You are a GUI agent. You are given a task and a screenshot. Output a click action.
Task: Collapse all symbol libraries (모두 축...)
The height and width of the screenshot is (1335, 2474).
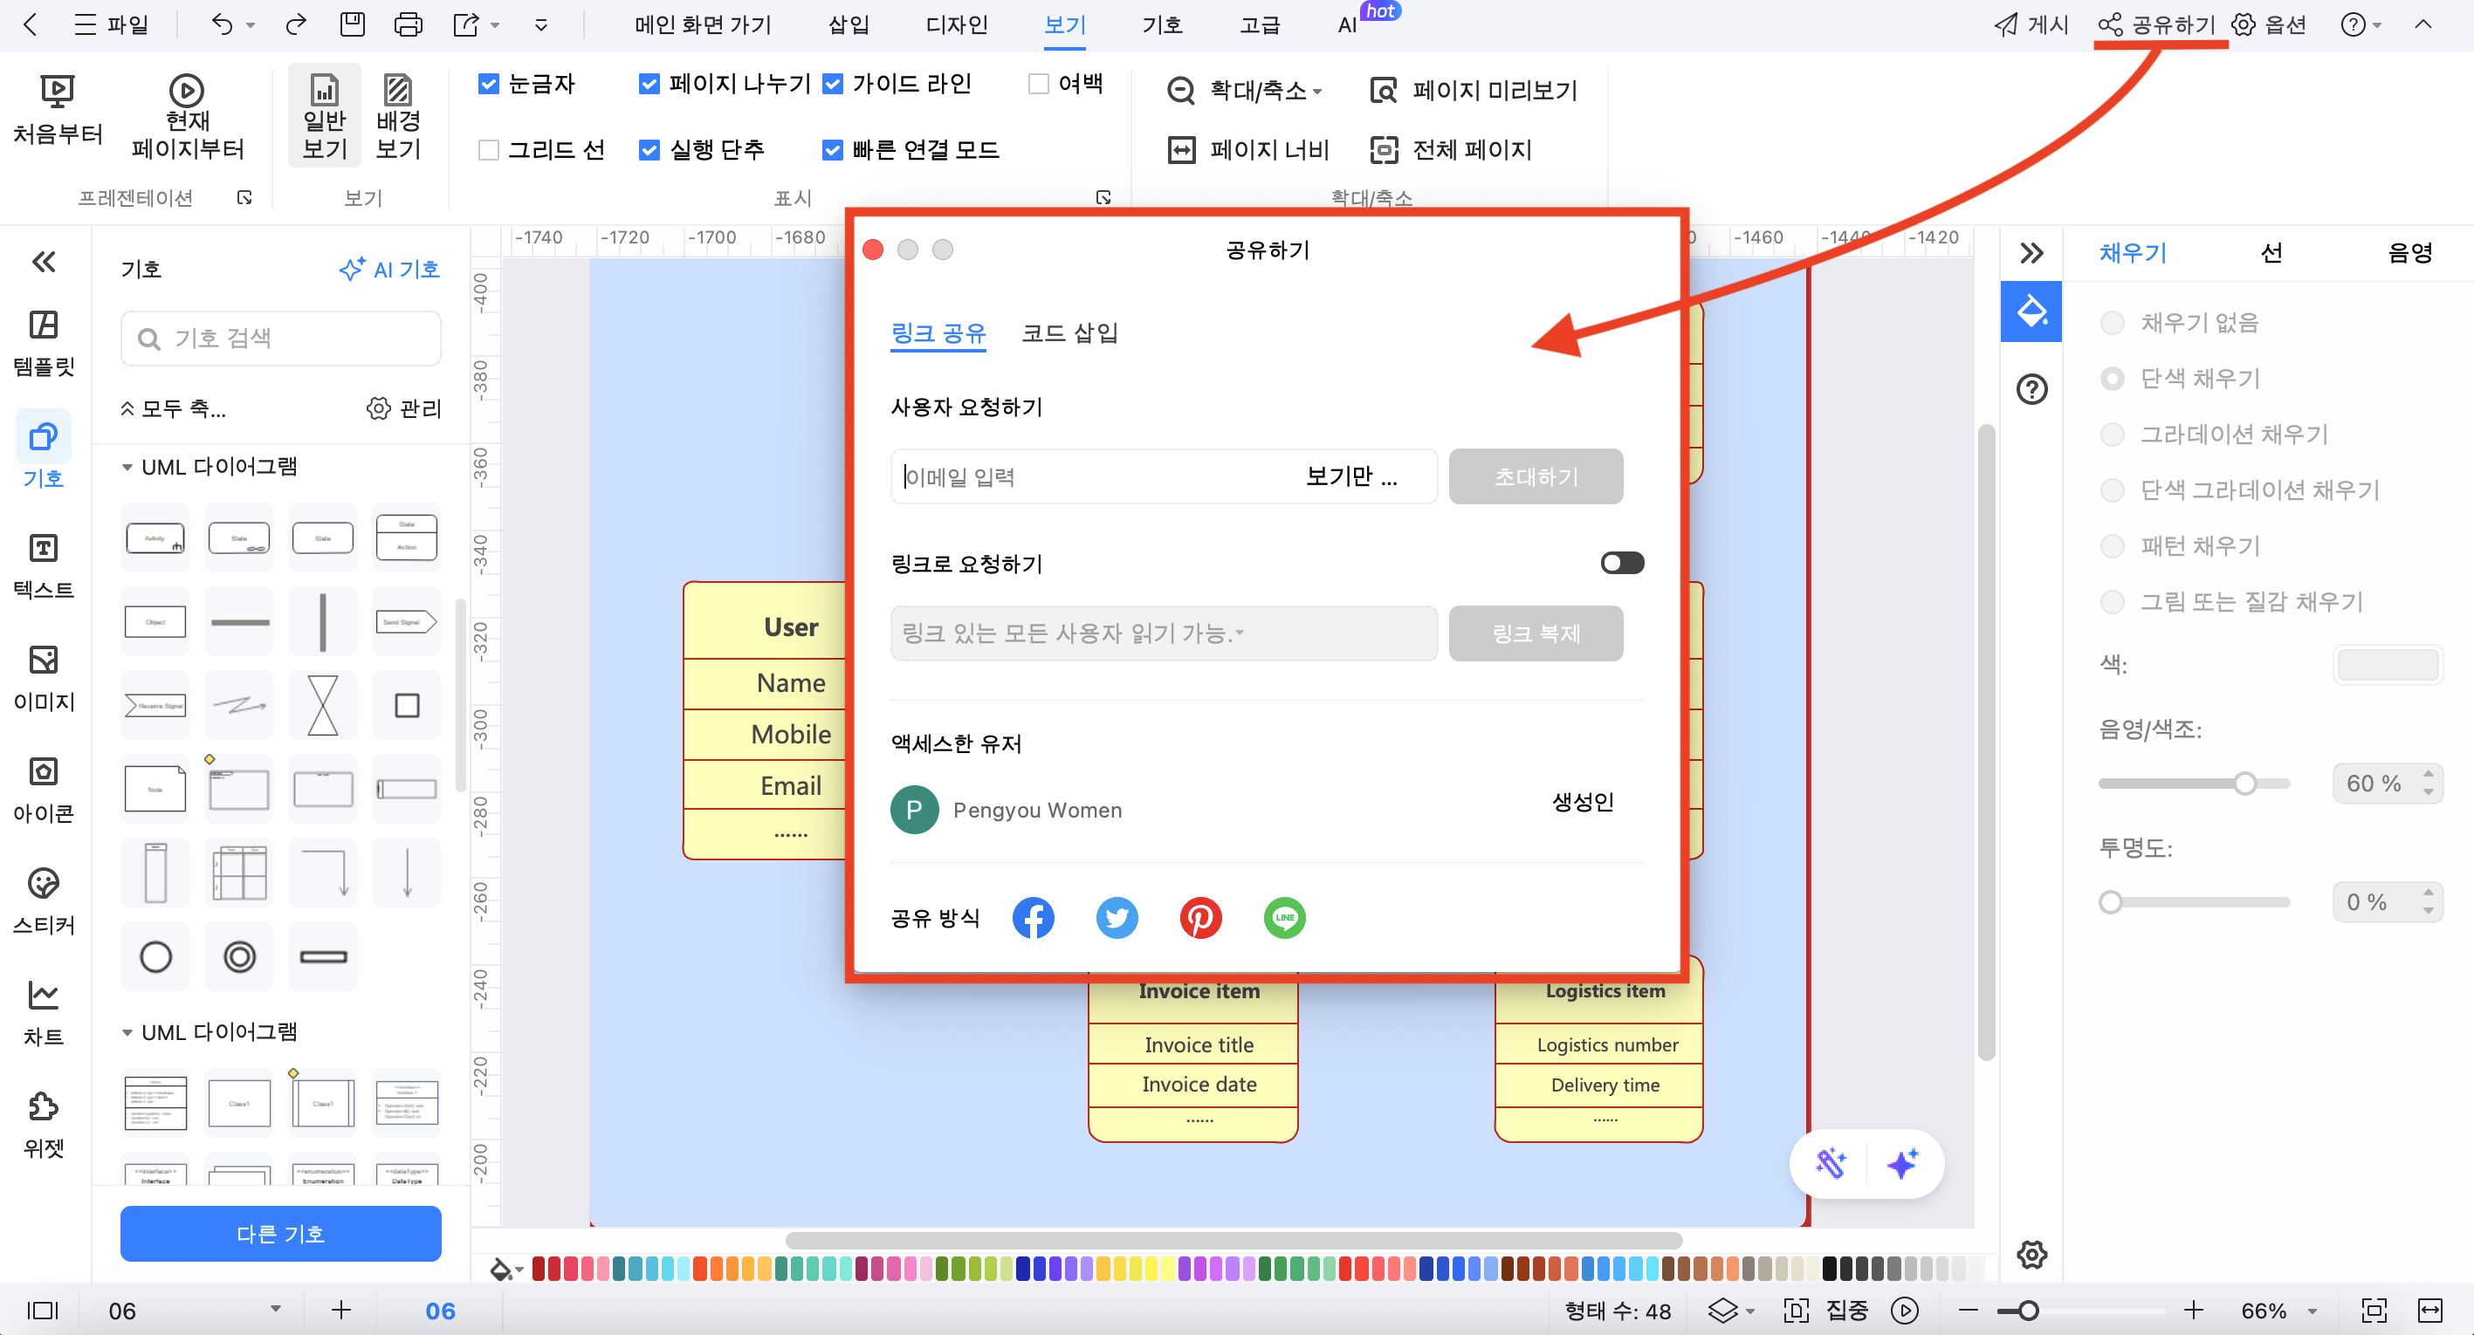pyautogui.click(x=173, y=409)
